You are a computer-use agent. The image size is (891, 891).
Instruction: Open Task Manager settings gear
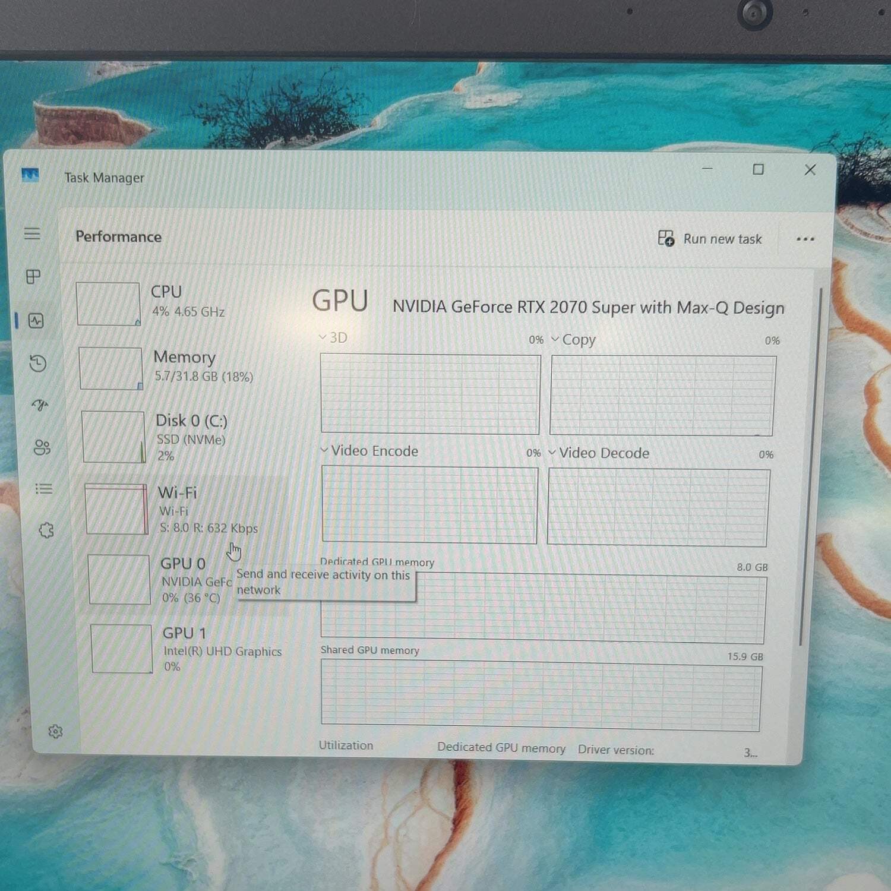(55, 731)
